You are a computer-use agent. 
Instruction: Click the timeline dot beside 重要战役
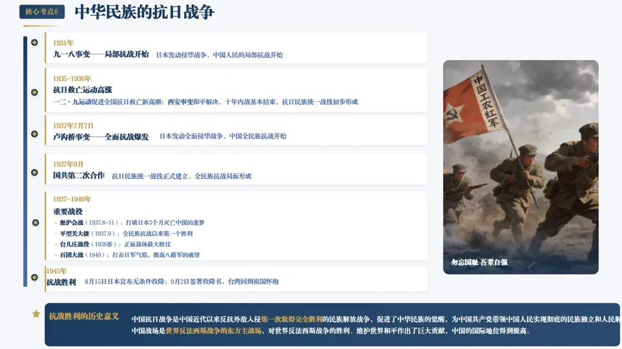click(x=35, y=222)
